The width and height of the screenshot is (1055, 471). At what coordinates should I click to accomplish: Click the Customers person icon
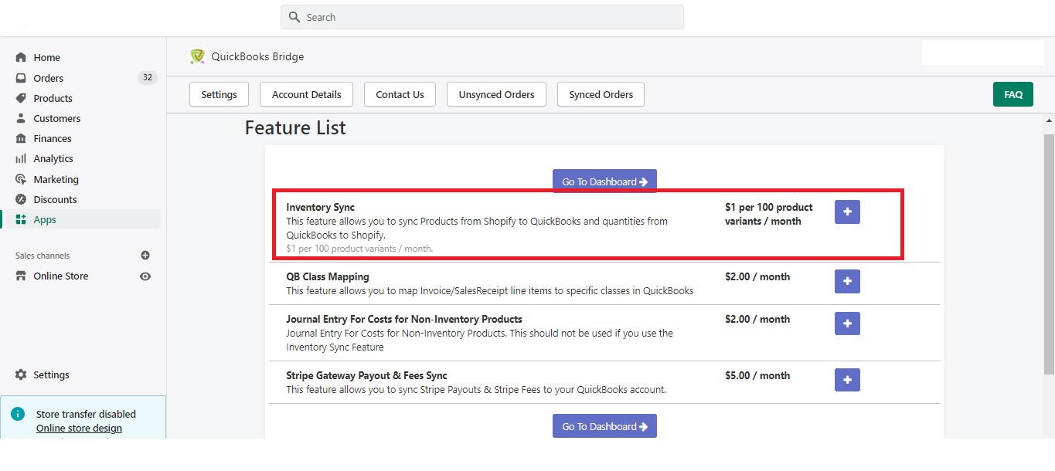[x=21, y=118]
